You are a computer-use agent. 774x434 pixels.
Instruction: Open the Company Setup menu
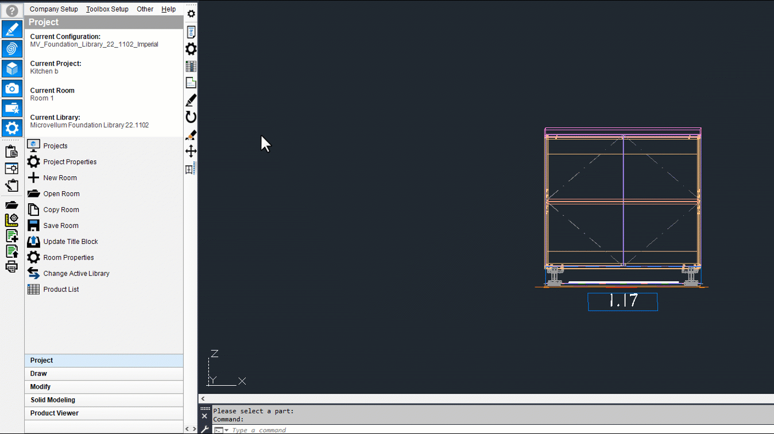click(54, 9)
